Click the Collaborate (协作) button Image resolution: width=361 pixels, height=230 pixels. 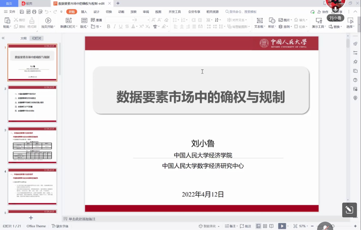(x=323, y=12)
